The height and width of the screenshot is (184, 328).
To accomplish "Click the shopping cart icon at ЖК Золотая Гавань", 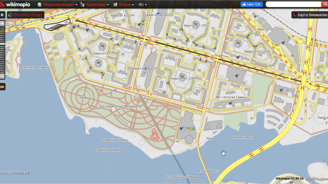I will point(231,103).
